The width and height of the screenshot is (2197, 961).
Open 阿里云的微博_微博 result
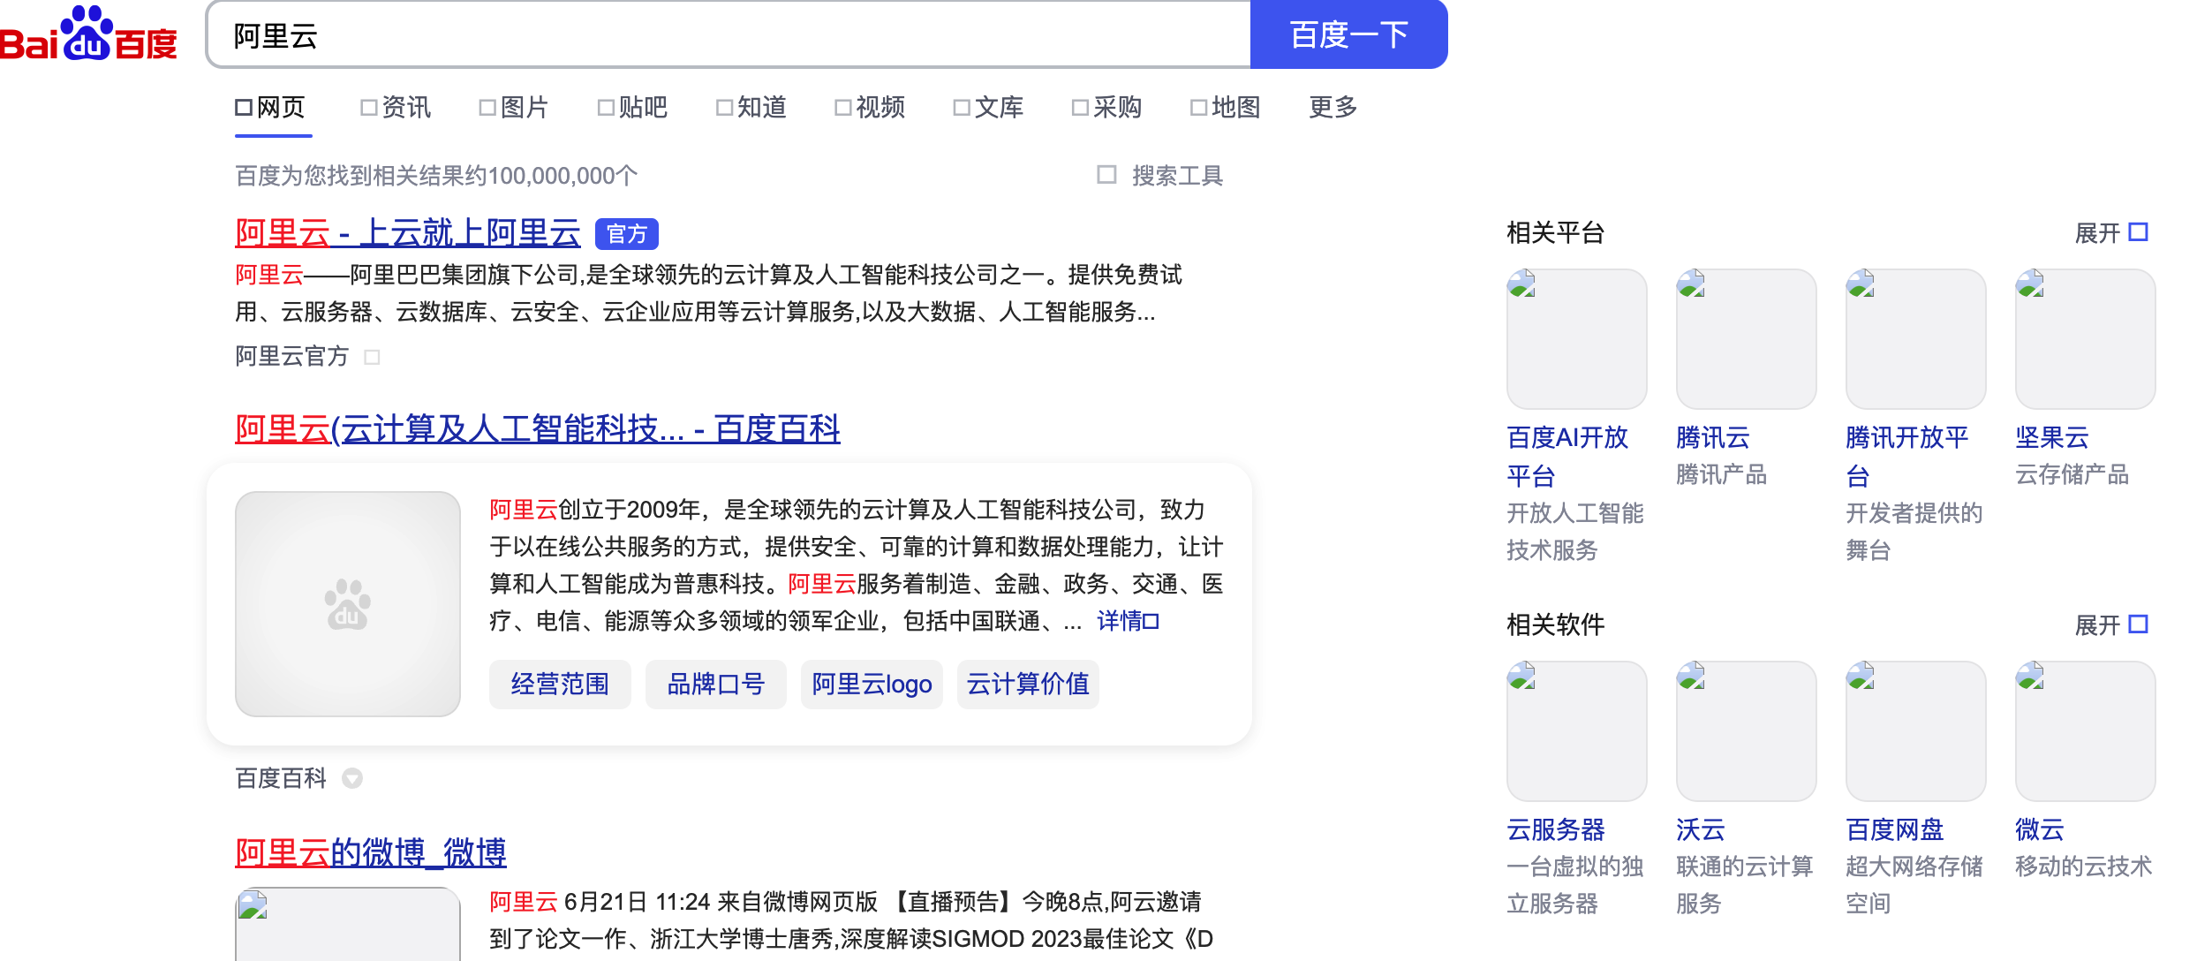[371, 853]
